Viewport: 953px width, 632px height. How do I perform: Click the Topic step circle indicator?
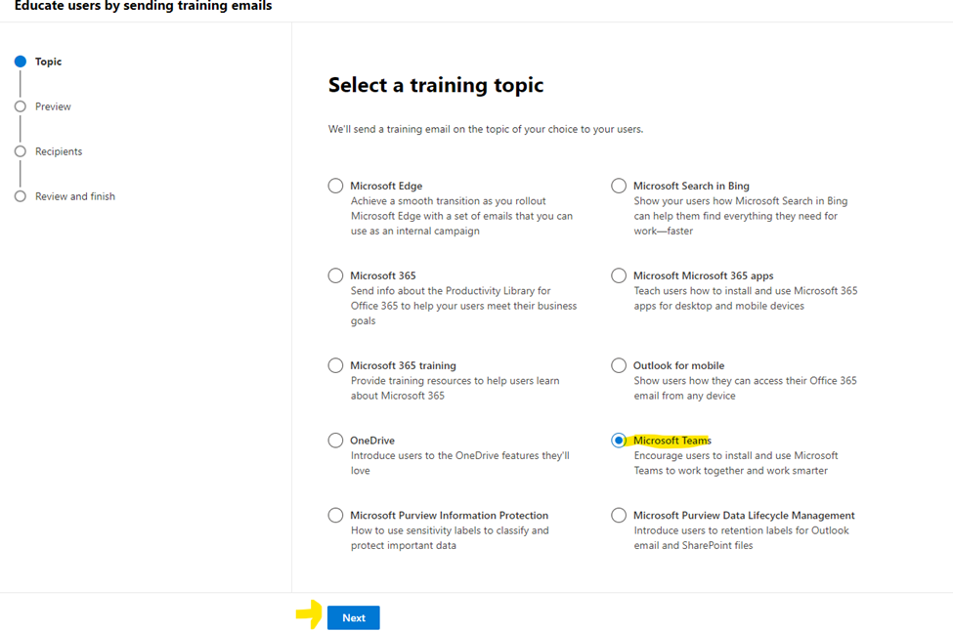tap(21, 62)
